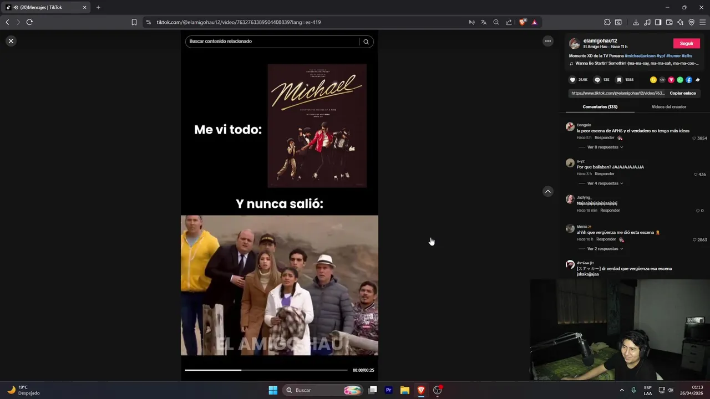
Task: Search related content magnifier icon
Action: click(x=366, y=42)
